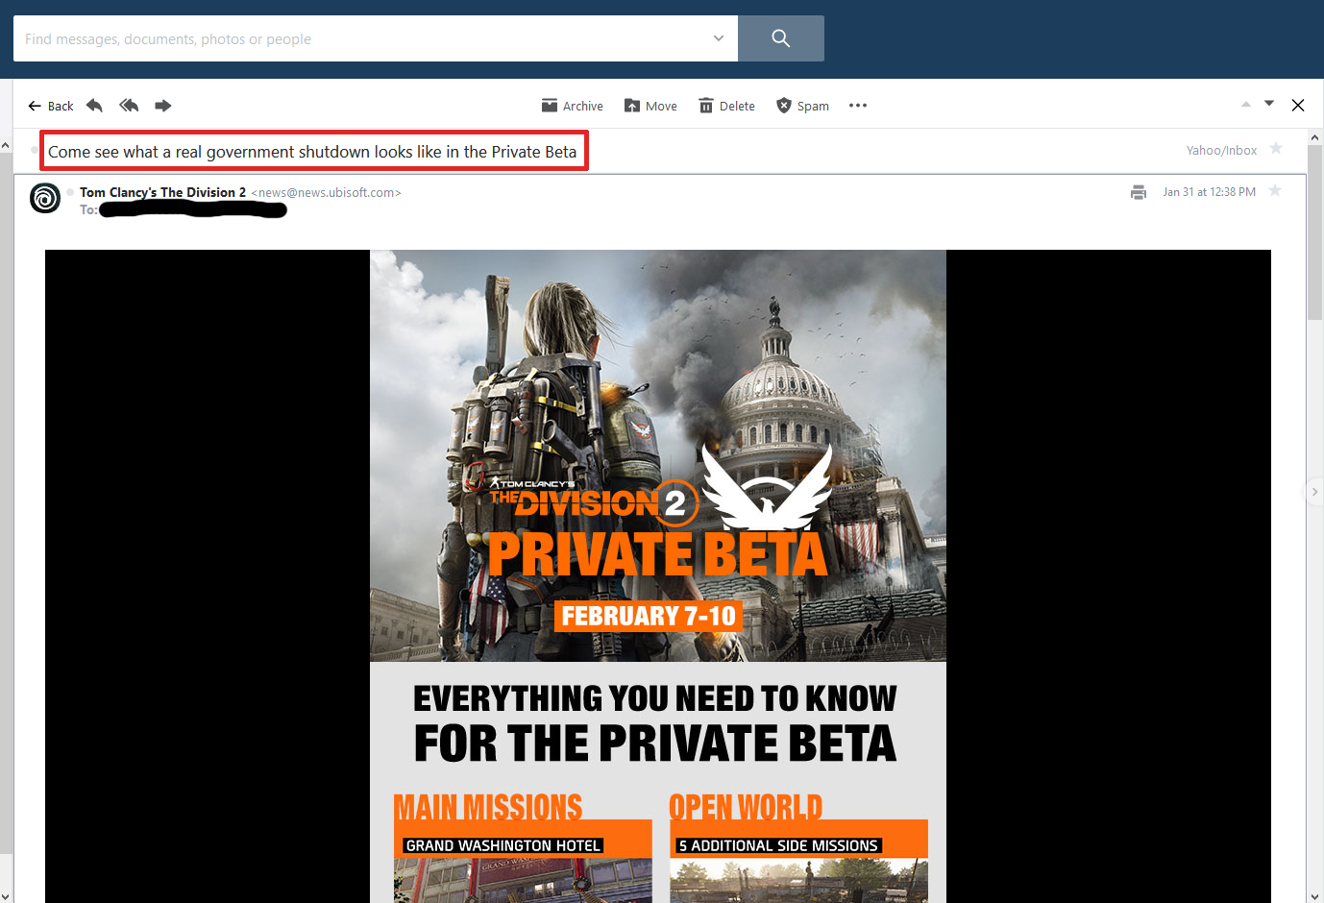The width and height of the screenshot is (1324, 903).
Task: Open the more actions ellipsis menu
Action: 858,106
